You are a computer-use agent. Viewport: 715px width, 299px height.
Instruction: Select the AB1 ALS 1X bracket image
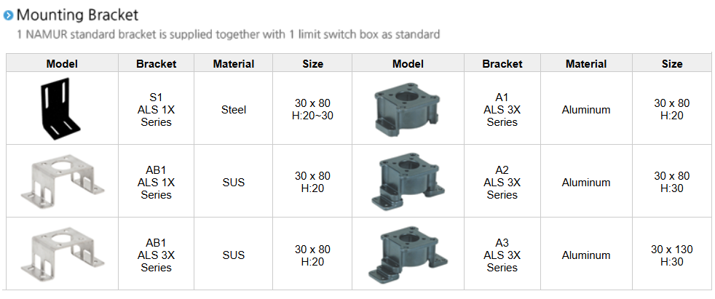(61, 182)
